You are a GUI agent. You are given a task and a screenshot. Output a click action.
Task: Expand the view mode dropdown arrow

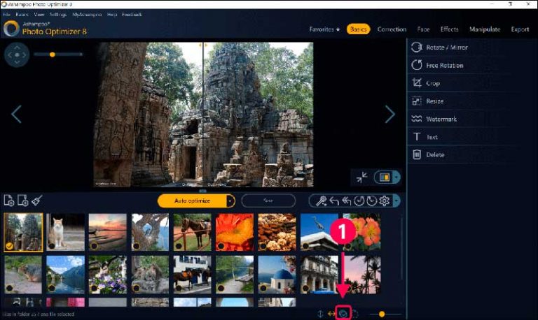(x=396, y=177)
